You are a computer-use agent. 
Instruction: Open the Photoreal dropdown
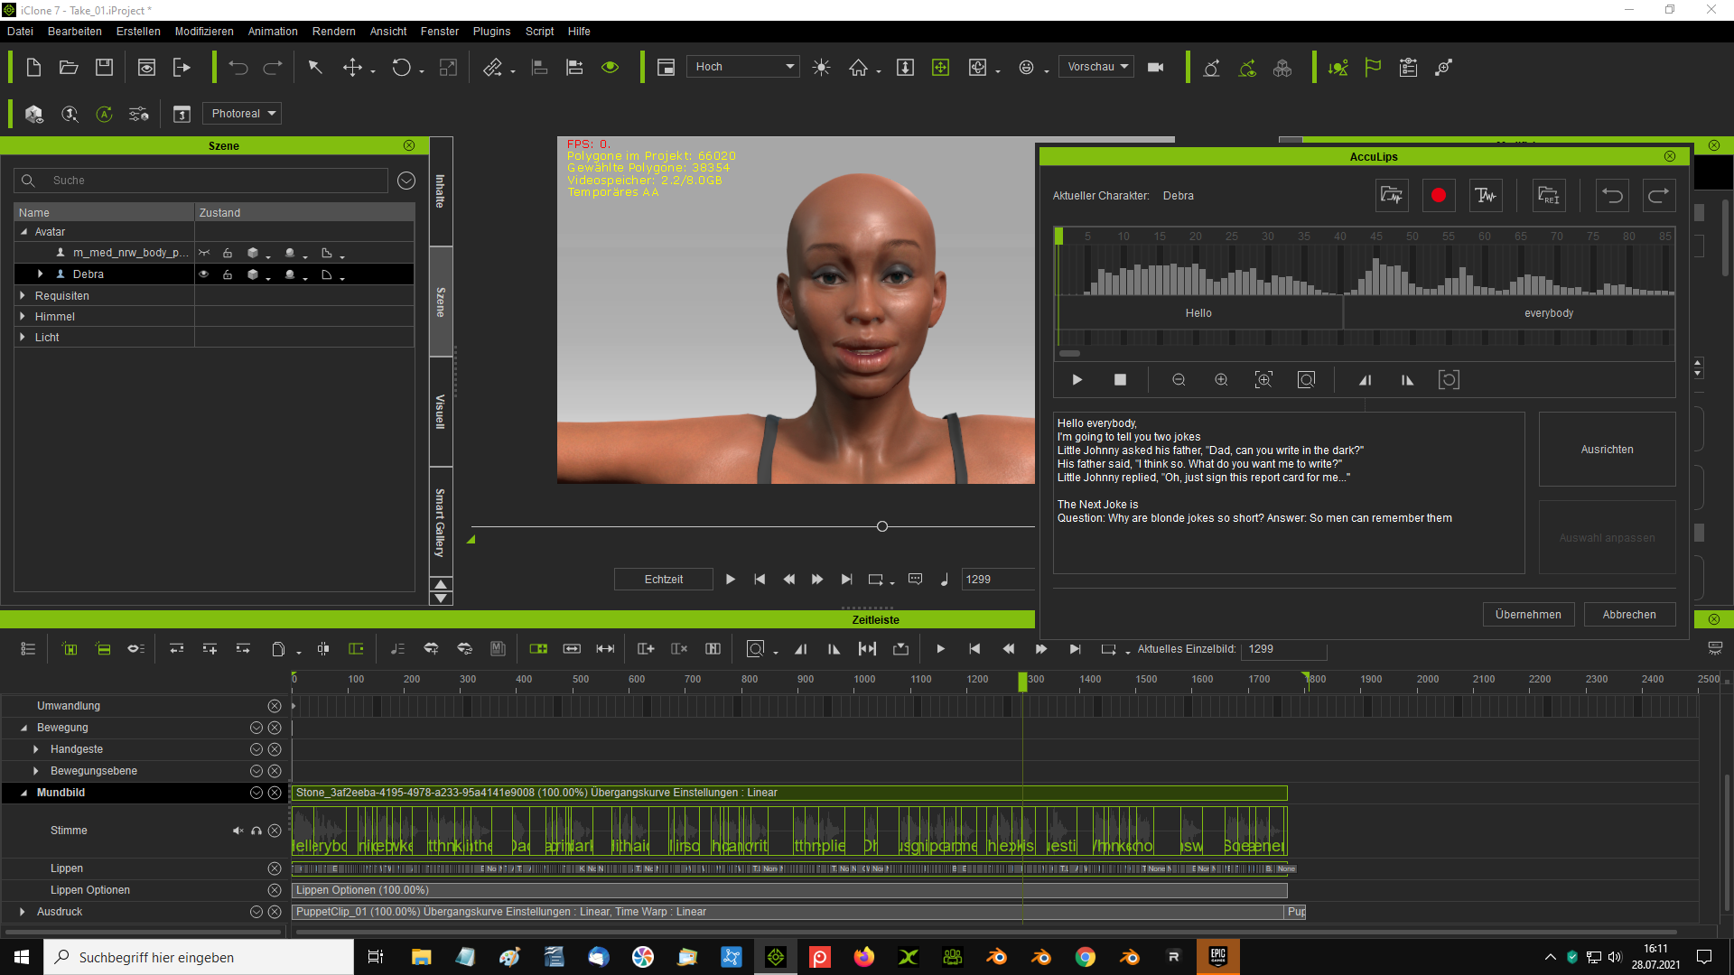click(x=242, y=114)
